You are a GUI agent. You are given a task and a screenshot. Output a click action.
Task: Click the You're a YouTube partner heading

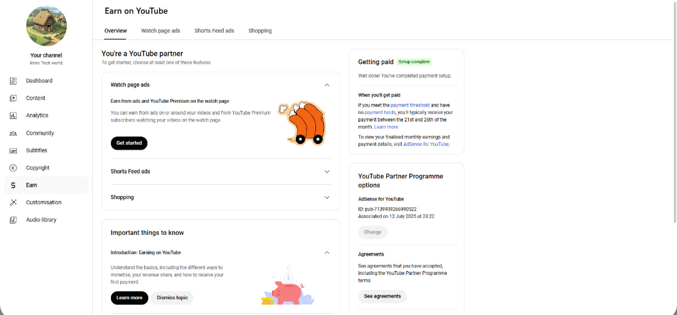point(142,53)
